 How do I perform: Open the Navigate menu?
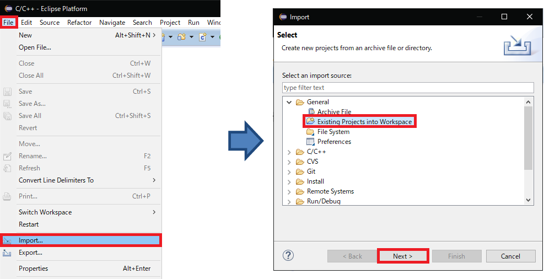112,23
